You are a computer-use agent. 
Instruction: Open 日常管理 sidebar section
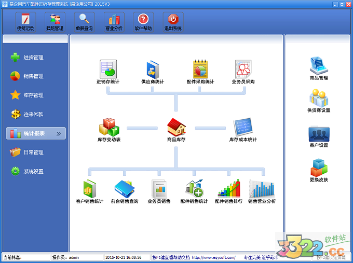(x=27, y=153)
